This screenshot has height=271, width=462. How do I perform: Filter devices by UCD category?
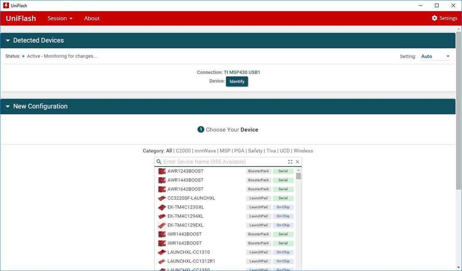(285, 151)
